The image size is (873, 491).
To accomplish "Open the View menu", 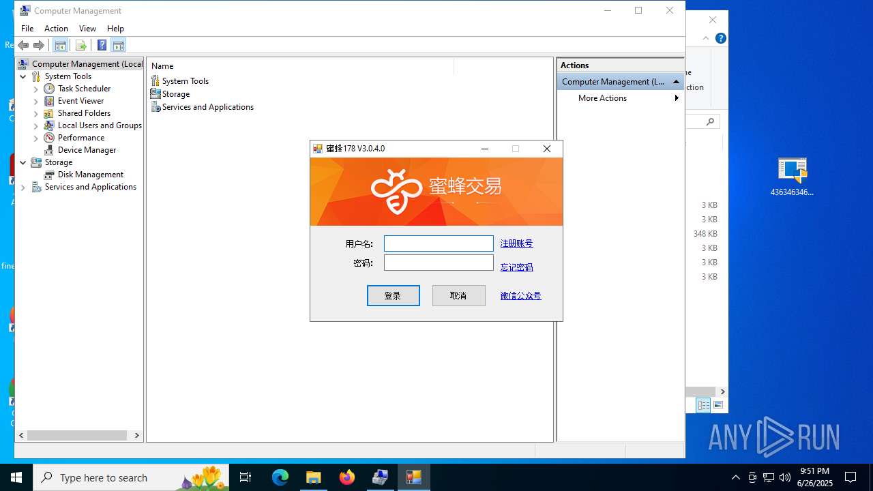I will pos(87,29).
